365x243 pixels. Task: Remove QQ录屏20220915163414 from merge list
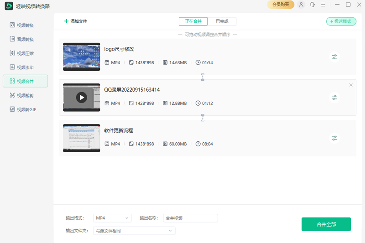pyautogui.click(x=351, y=85)
